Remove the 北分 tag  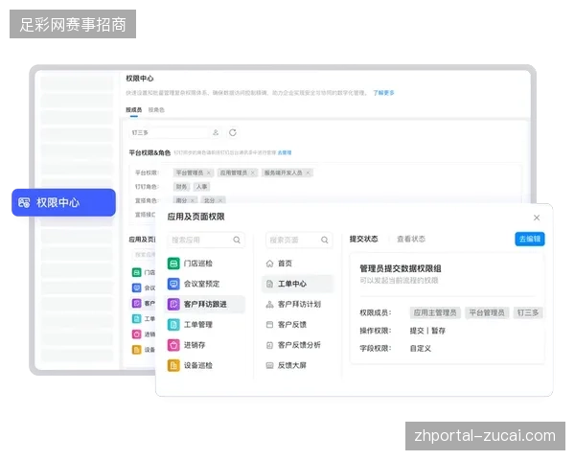(220, 200)
